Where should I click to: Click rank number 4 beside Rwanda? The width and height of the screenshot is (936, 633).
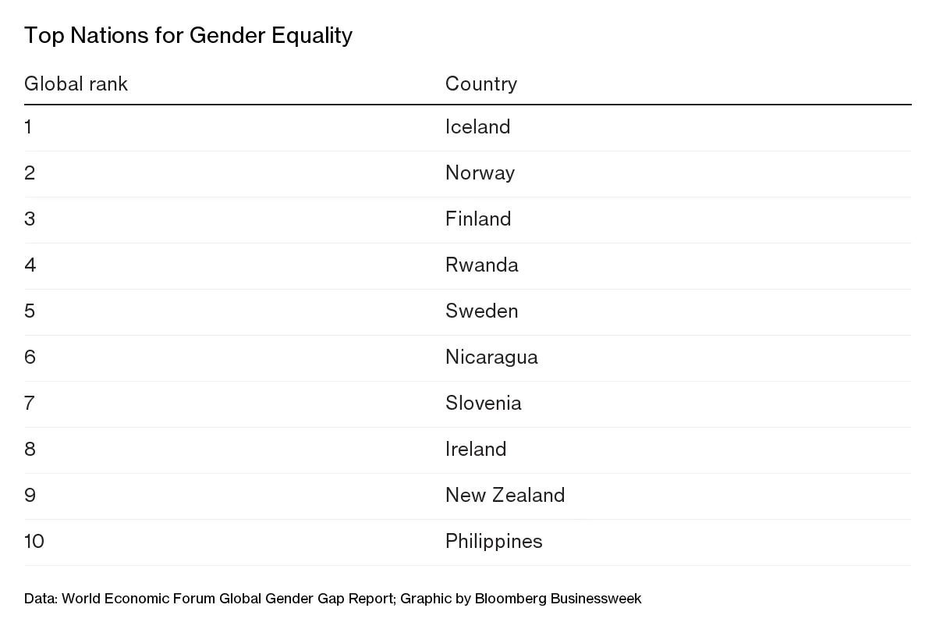click(x=30, y=265)
